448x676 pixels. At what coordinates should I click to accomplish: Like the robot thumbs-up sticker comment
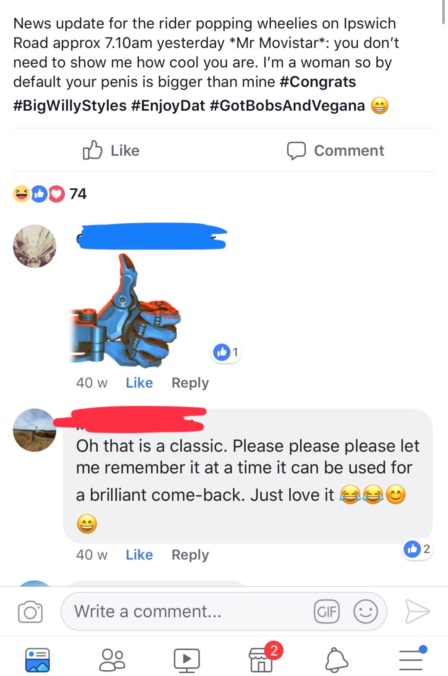point(139,383)
